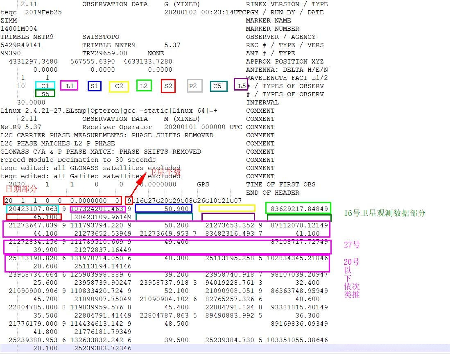Click 'GLONASS C/A & P PHASE MATCH' line
Image resolution: width=450 pixels, height=354 pixels.
(101, 152)
